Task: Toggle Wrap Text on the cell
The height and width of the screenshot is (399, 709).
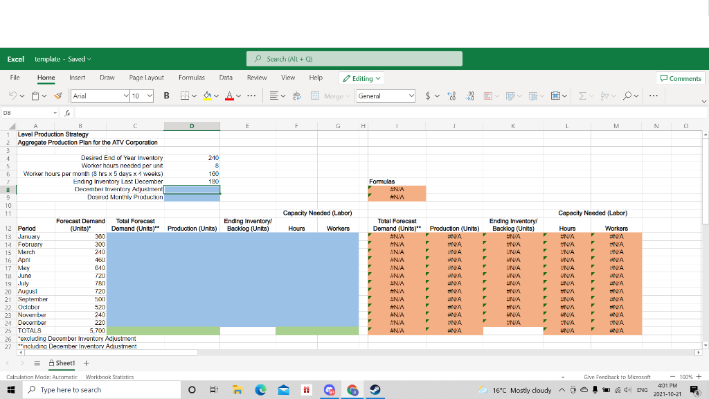Action: [x=296, y=96]
